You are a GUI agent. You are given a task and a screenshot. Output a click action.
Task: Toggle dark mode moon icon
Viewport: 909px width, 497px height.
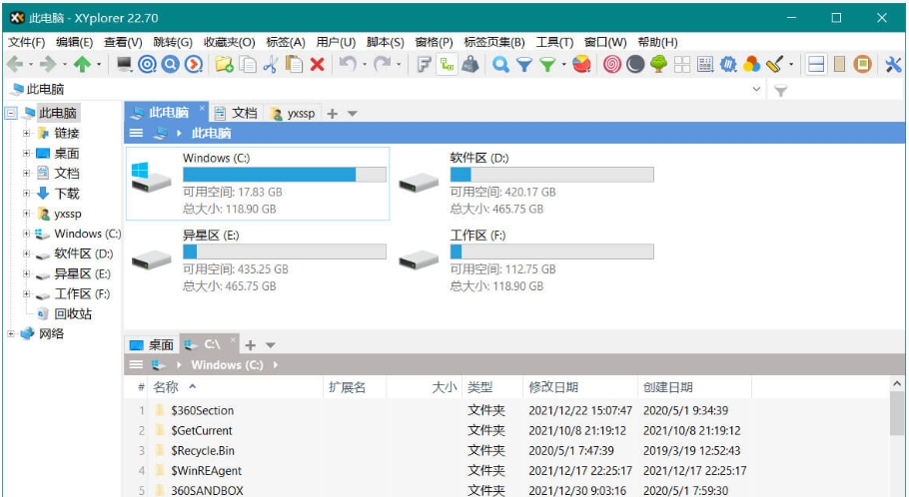click(x=635, y=64)
